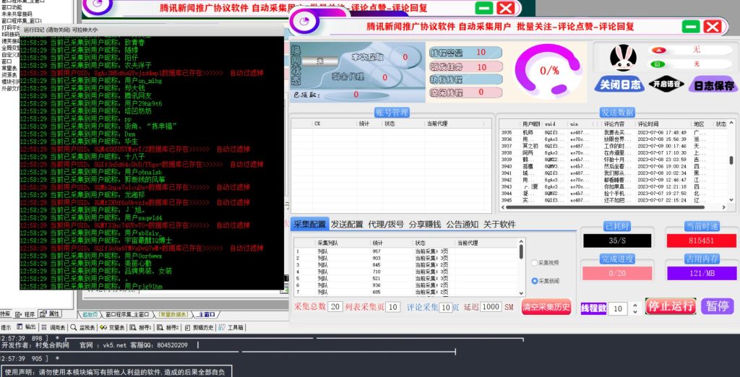Image resolution: width=740 pixels, height=377 pixels.
Task: Click the circular 0/% progress ring
Action: point(549,71)
